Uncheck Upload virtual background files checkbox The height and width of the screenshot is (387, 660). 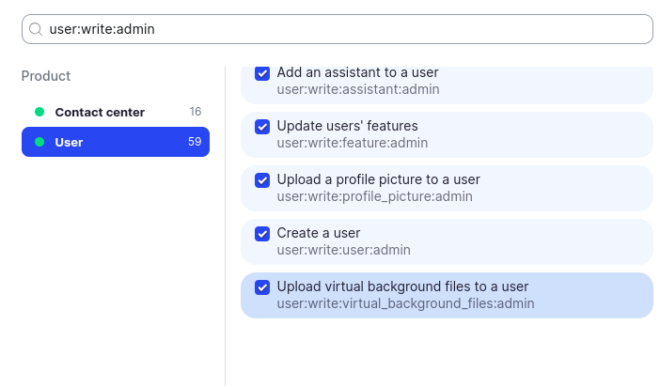pos(262,286)
